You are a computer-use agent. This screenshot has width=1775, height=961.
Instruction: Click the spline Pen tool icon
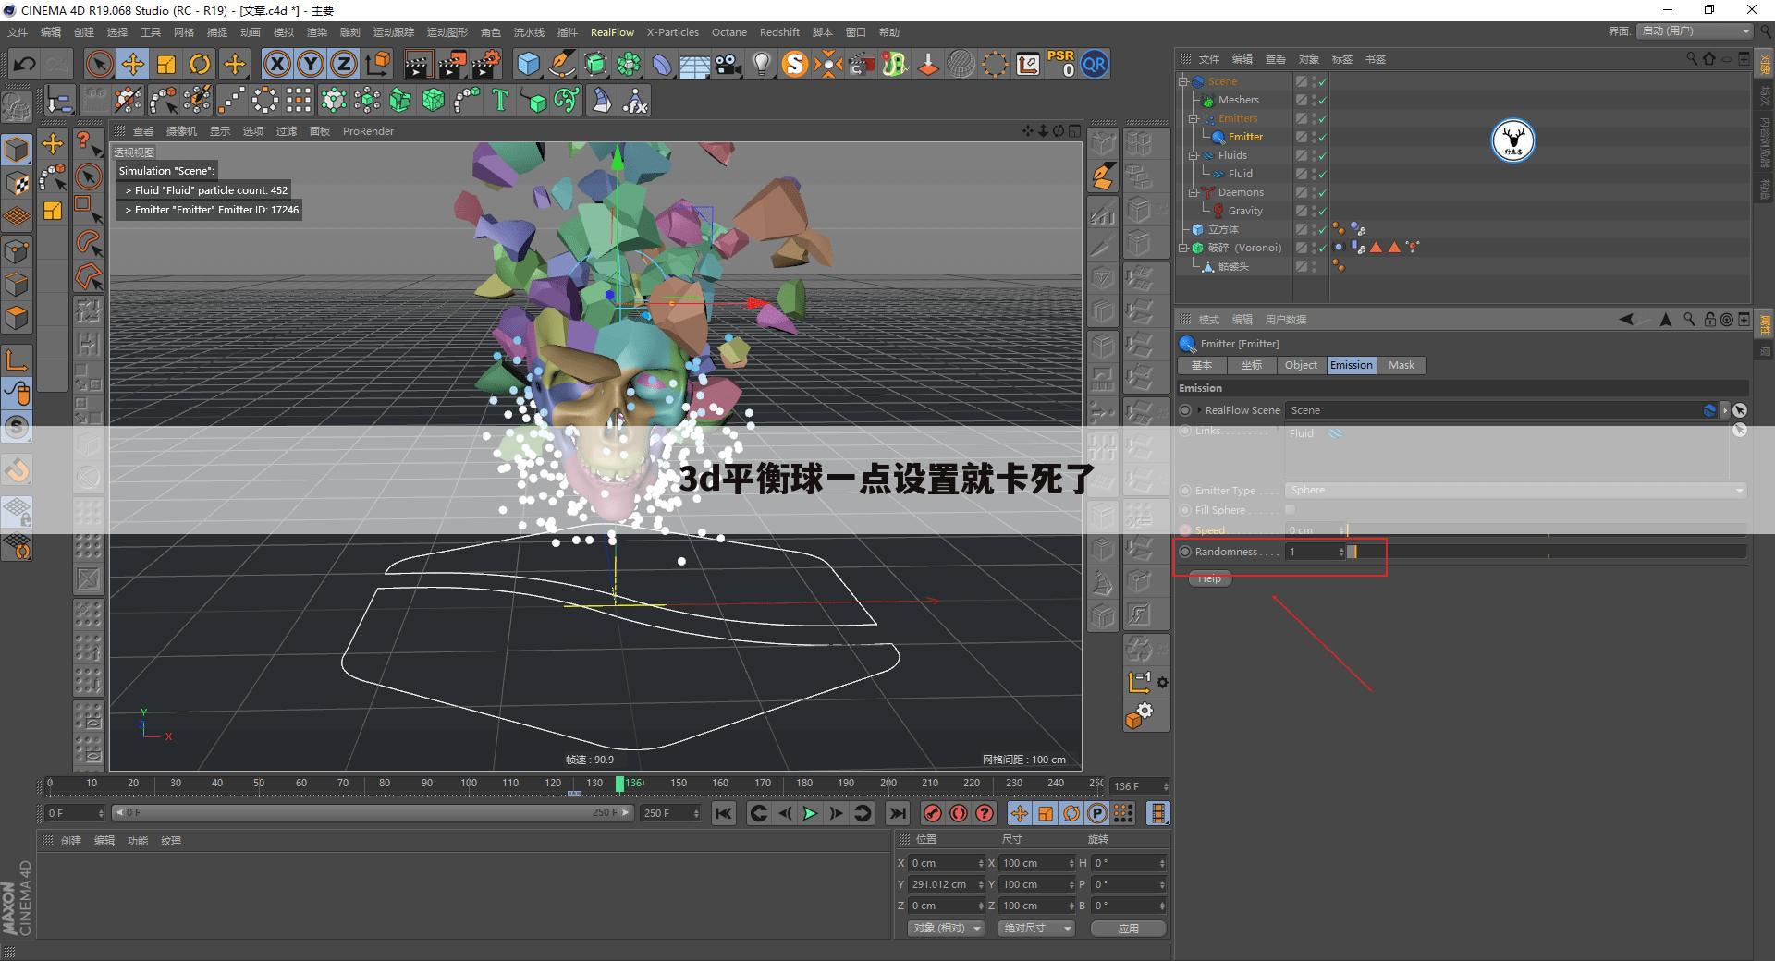(561, 64)
